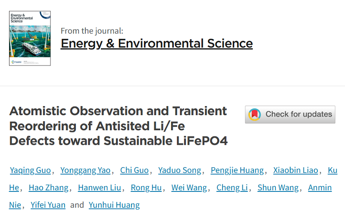The width and height of the screenshot is (345, 216).
Task: Click the 'From the journal:' label
Action: tap(92, 31)
